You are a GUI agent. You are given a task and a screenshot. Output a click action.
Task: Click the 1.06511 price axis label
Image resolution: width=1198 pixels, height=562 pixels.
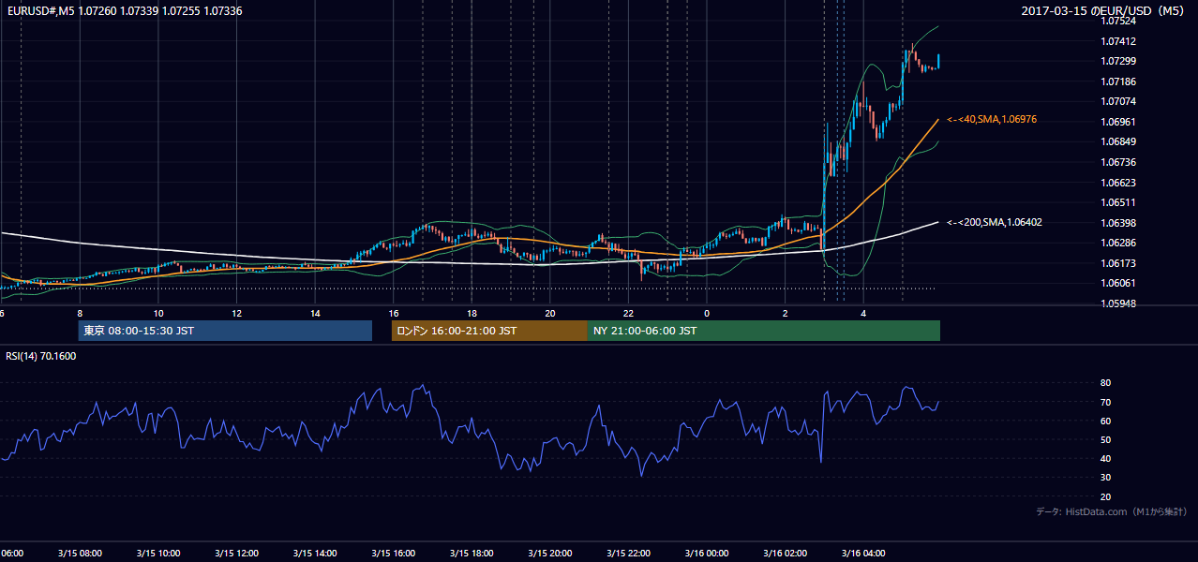click(1119, 202)
